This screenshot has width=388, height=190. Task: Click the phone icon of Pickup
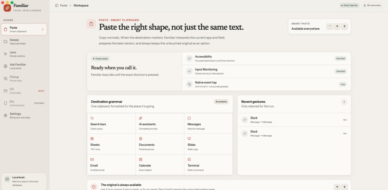pos(5,79)
